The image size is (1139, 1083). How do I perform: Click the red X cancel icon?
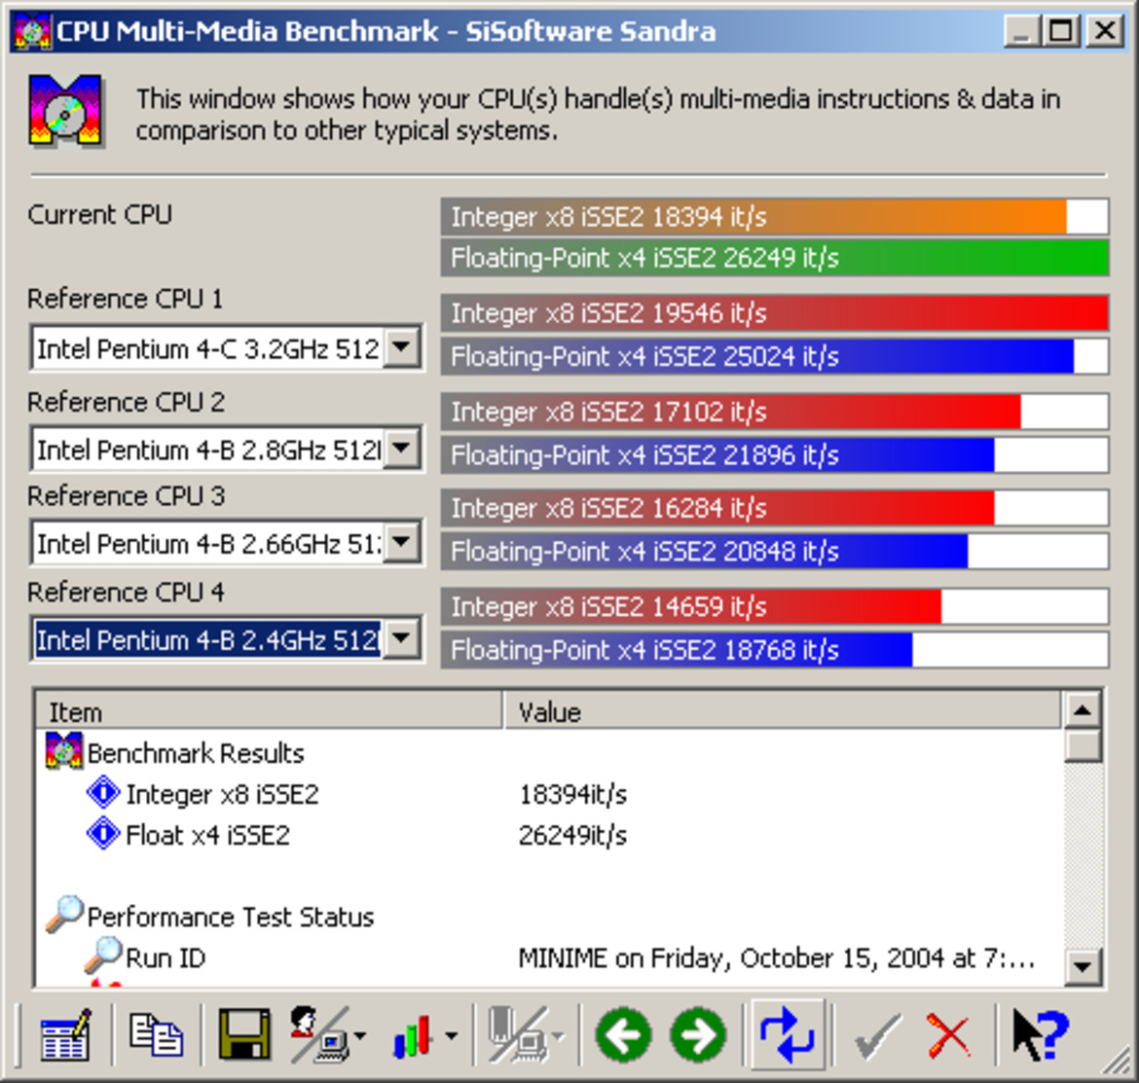[948, 1034]
